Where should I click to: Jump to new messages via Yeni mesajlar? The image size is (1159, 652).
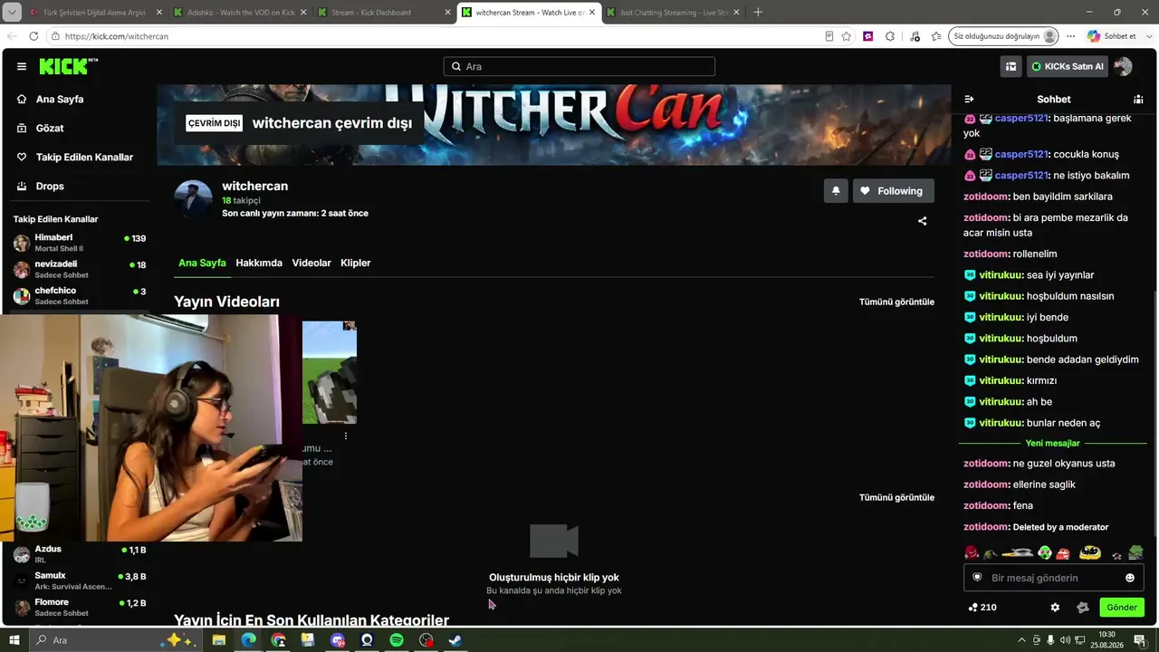coord(1053,443)
